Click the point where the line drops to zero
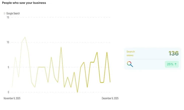This screenshot has height=110, width=184. click(77, 92)
